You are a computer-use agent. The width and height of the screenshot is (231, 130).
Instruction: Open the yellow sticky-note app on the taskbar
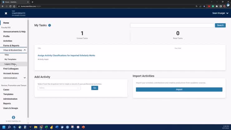click(52, 127)
